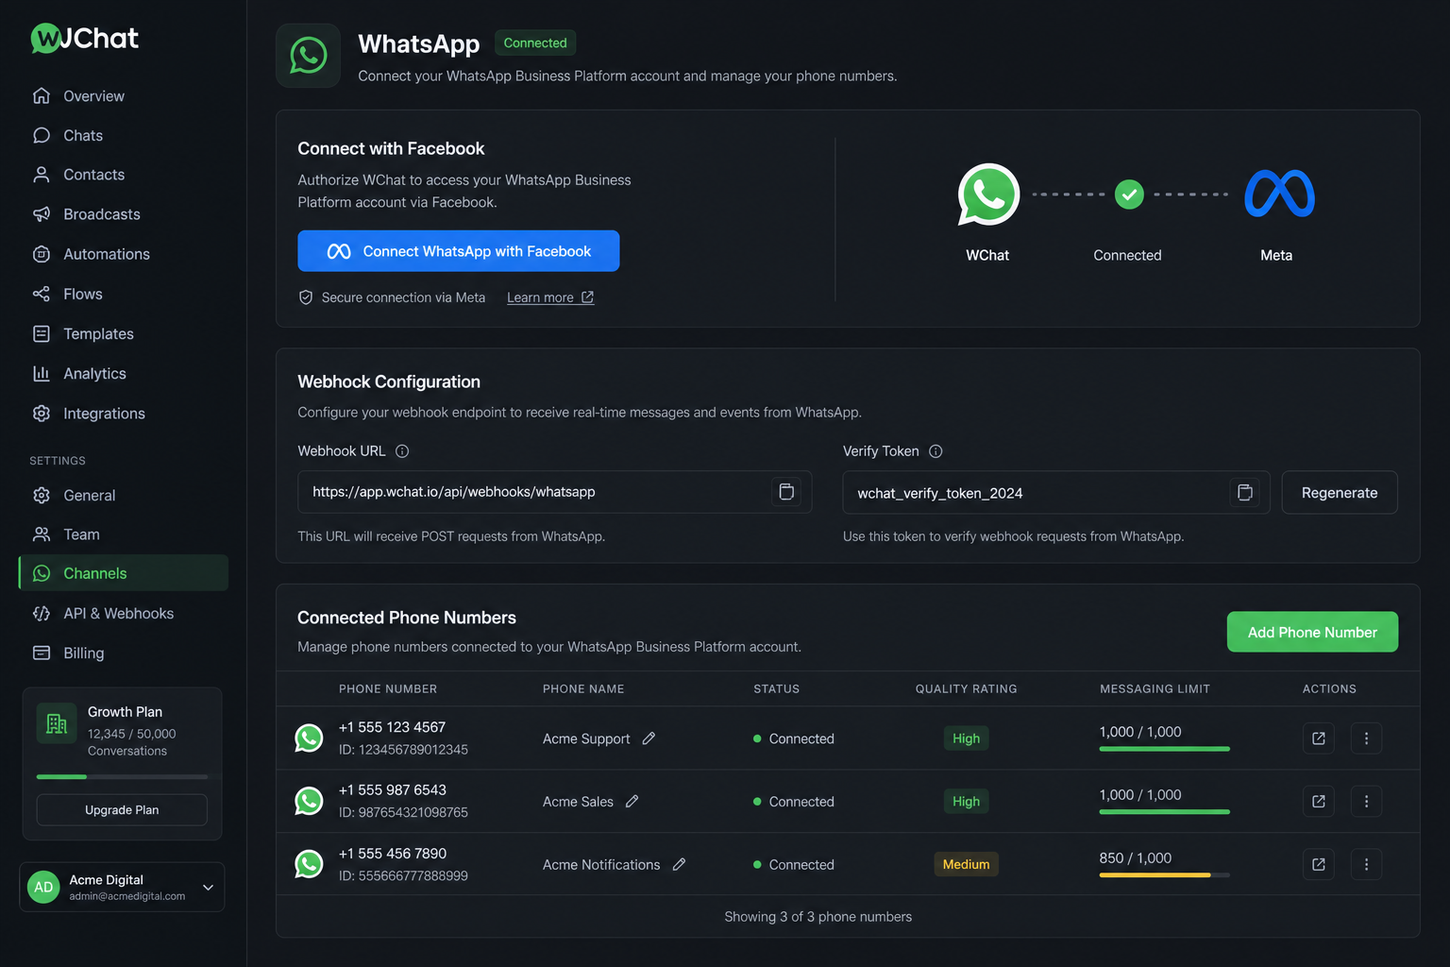Show info tooltip next to Verify Token
This screenshot has height=967, width=1450.
[x=936, y=451]
